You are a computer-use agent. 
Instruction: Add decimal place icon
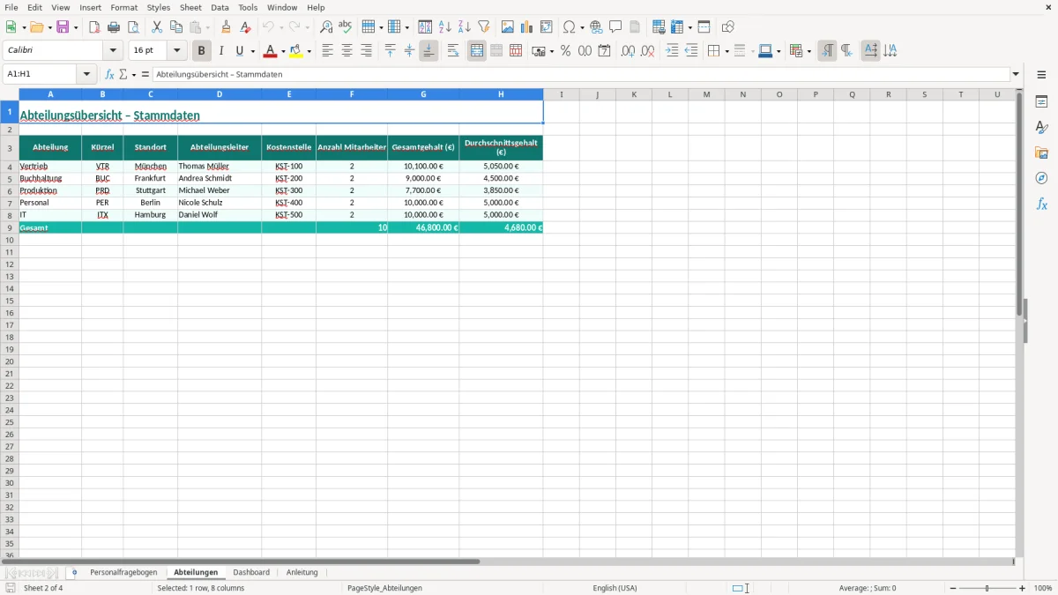coord(628,51)
